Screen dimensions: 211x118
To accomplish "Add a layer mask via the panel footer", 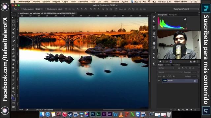I will pos(179,110).
